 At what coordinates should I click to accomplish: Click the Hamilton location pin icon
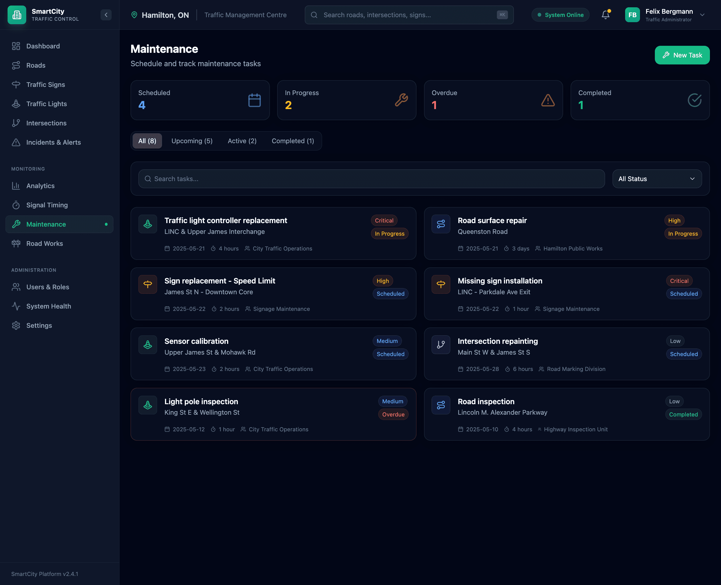(x=134, y=15)
